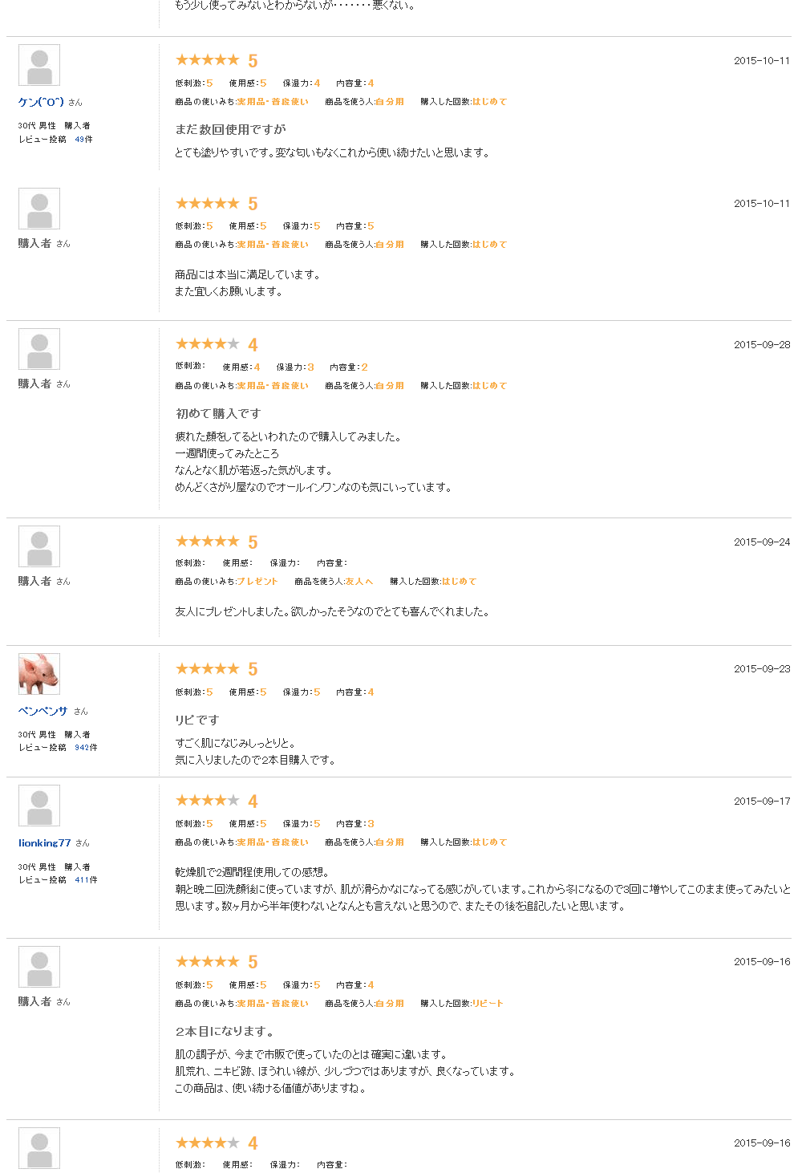Click the review title まだ数回使用ですが

pyautogui.click(x=230, y=129)
